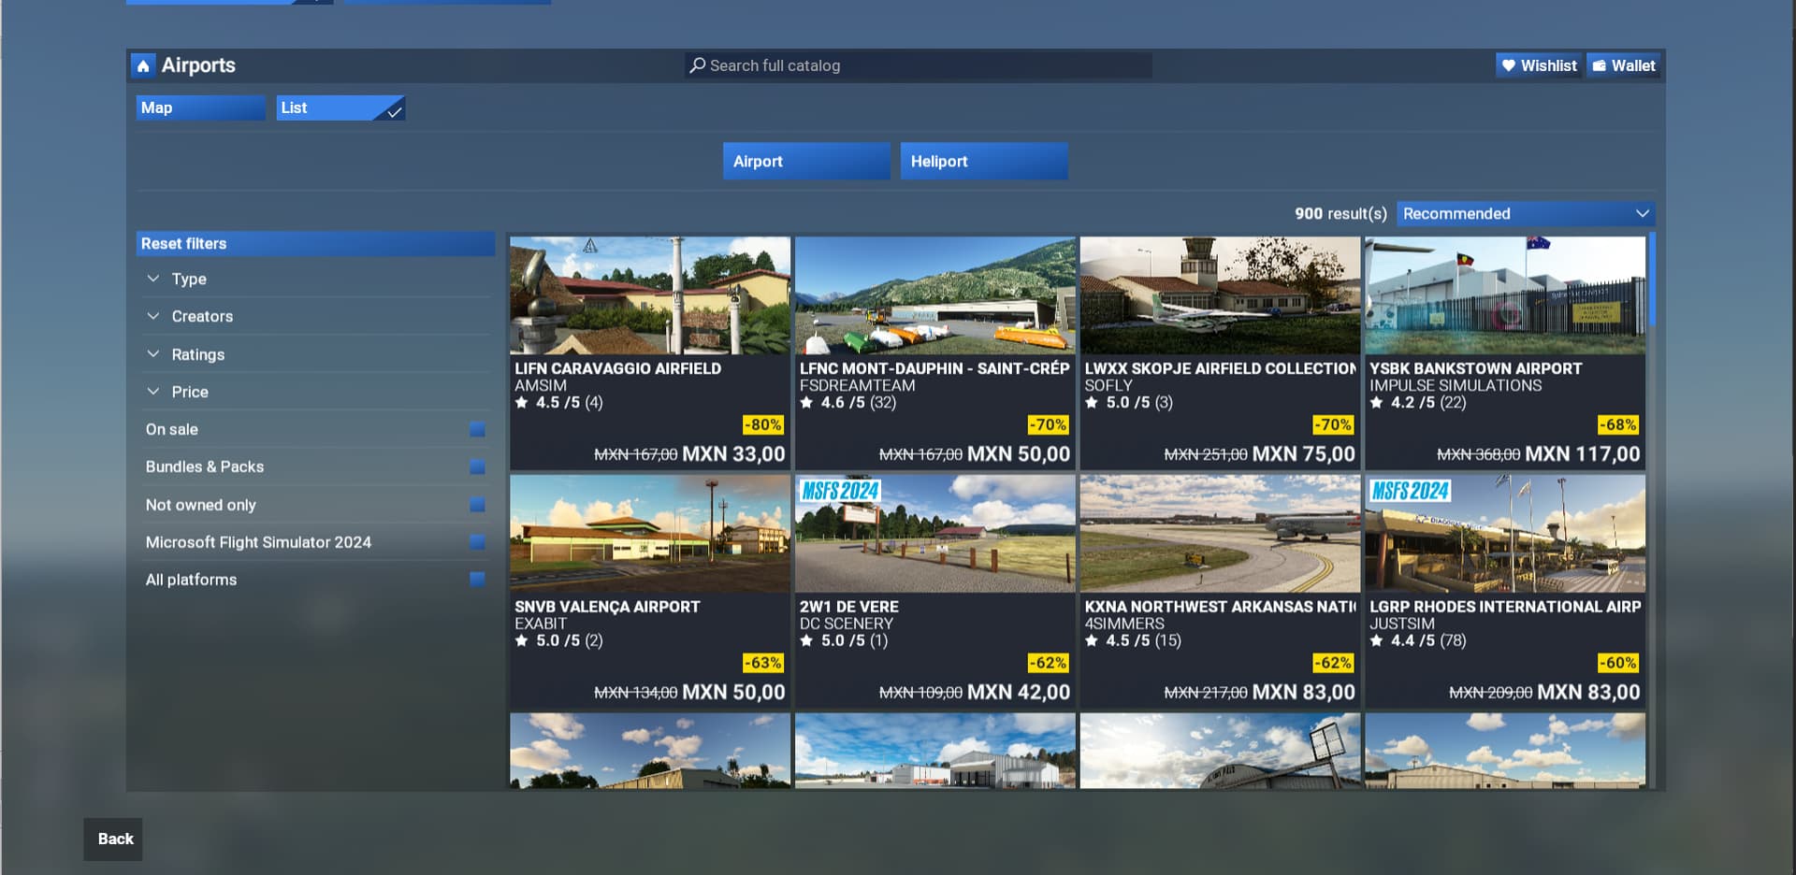Click the star rating icon on SNVB Valença
This screenshot has width=1796, height=875.
click(x=522, y=641)
